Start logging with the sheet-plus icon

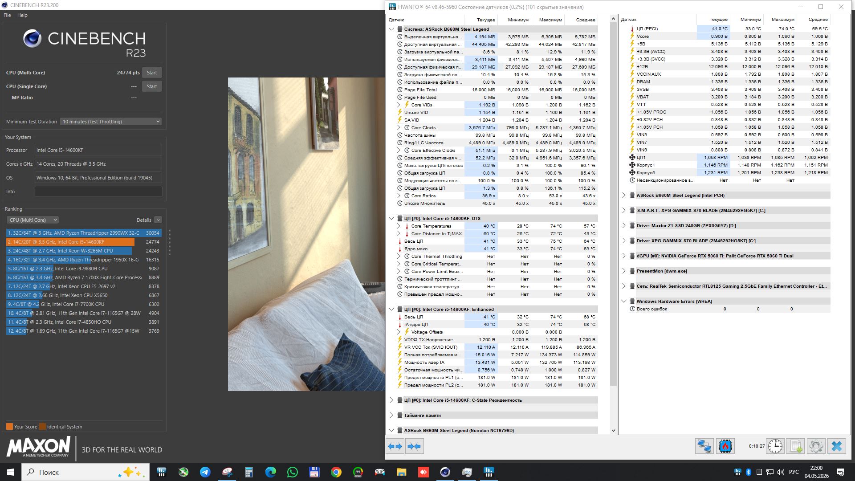796,446
